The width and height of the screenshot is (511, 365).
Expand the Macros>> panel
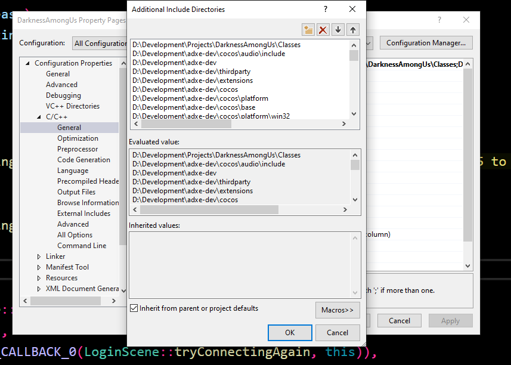(x=337, y=310)
